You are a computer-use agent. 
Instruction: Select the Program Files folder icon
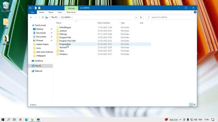click(58, 37)
